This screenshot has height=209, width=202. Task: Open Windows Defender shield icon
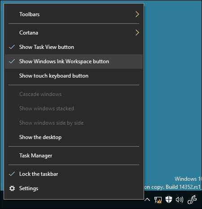pos(169,200)
